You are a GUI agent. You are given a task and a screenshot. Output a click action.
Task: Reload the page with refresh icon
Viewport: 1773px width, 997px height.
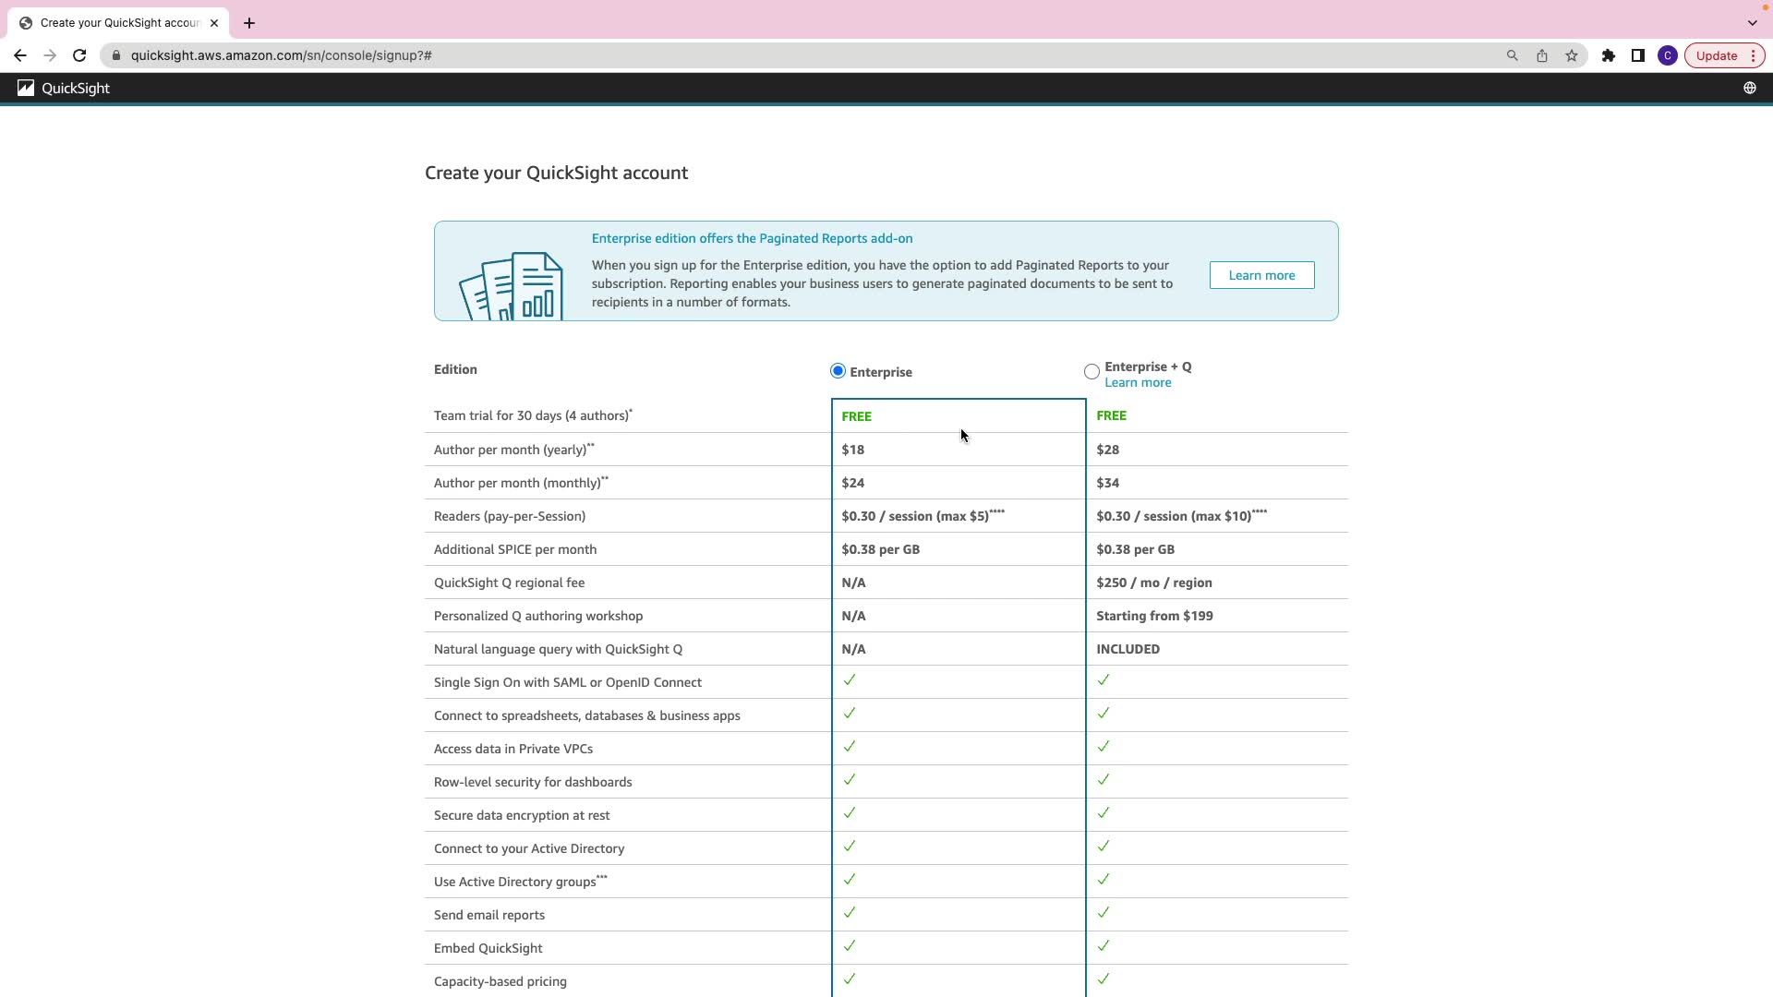click(79, 55)
